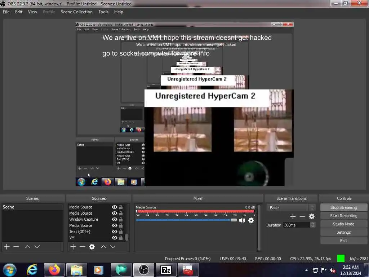Click the Duration 300ms input field
This screenshot has width=369, height=277.
(x=296, y=225)
